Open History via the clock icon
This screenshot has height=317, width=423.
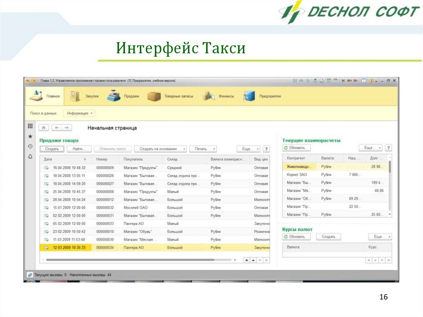pos(30,146)
